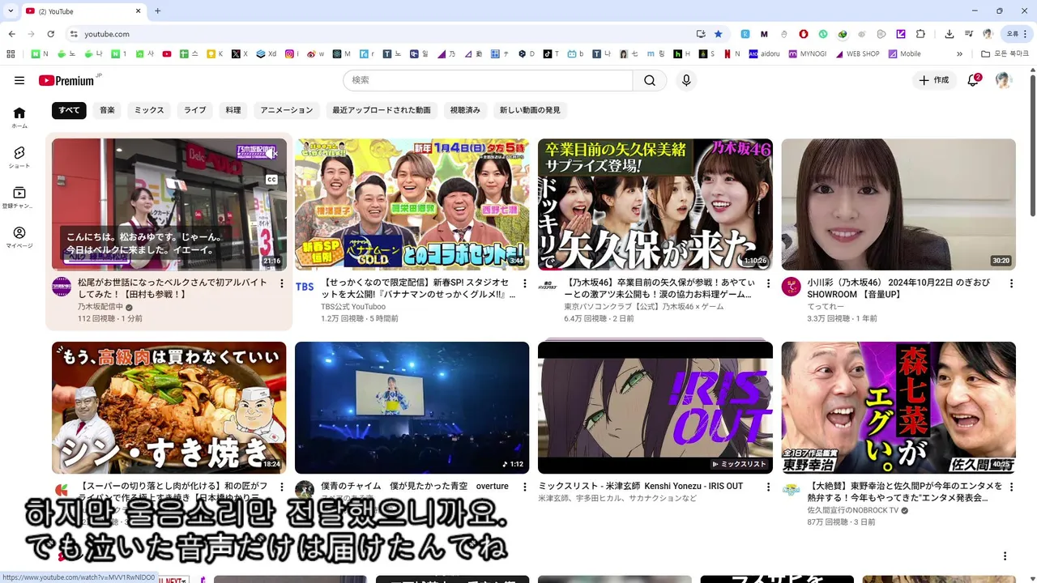Image resolution: width=1037 pixels, height=583 pixels.
Task: Open the MYNOGI bookmark
Action: [x=806, y=54]
